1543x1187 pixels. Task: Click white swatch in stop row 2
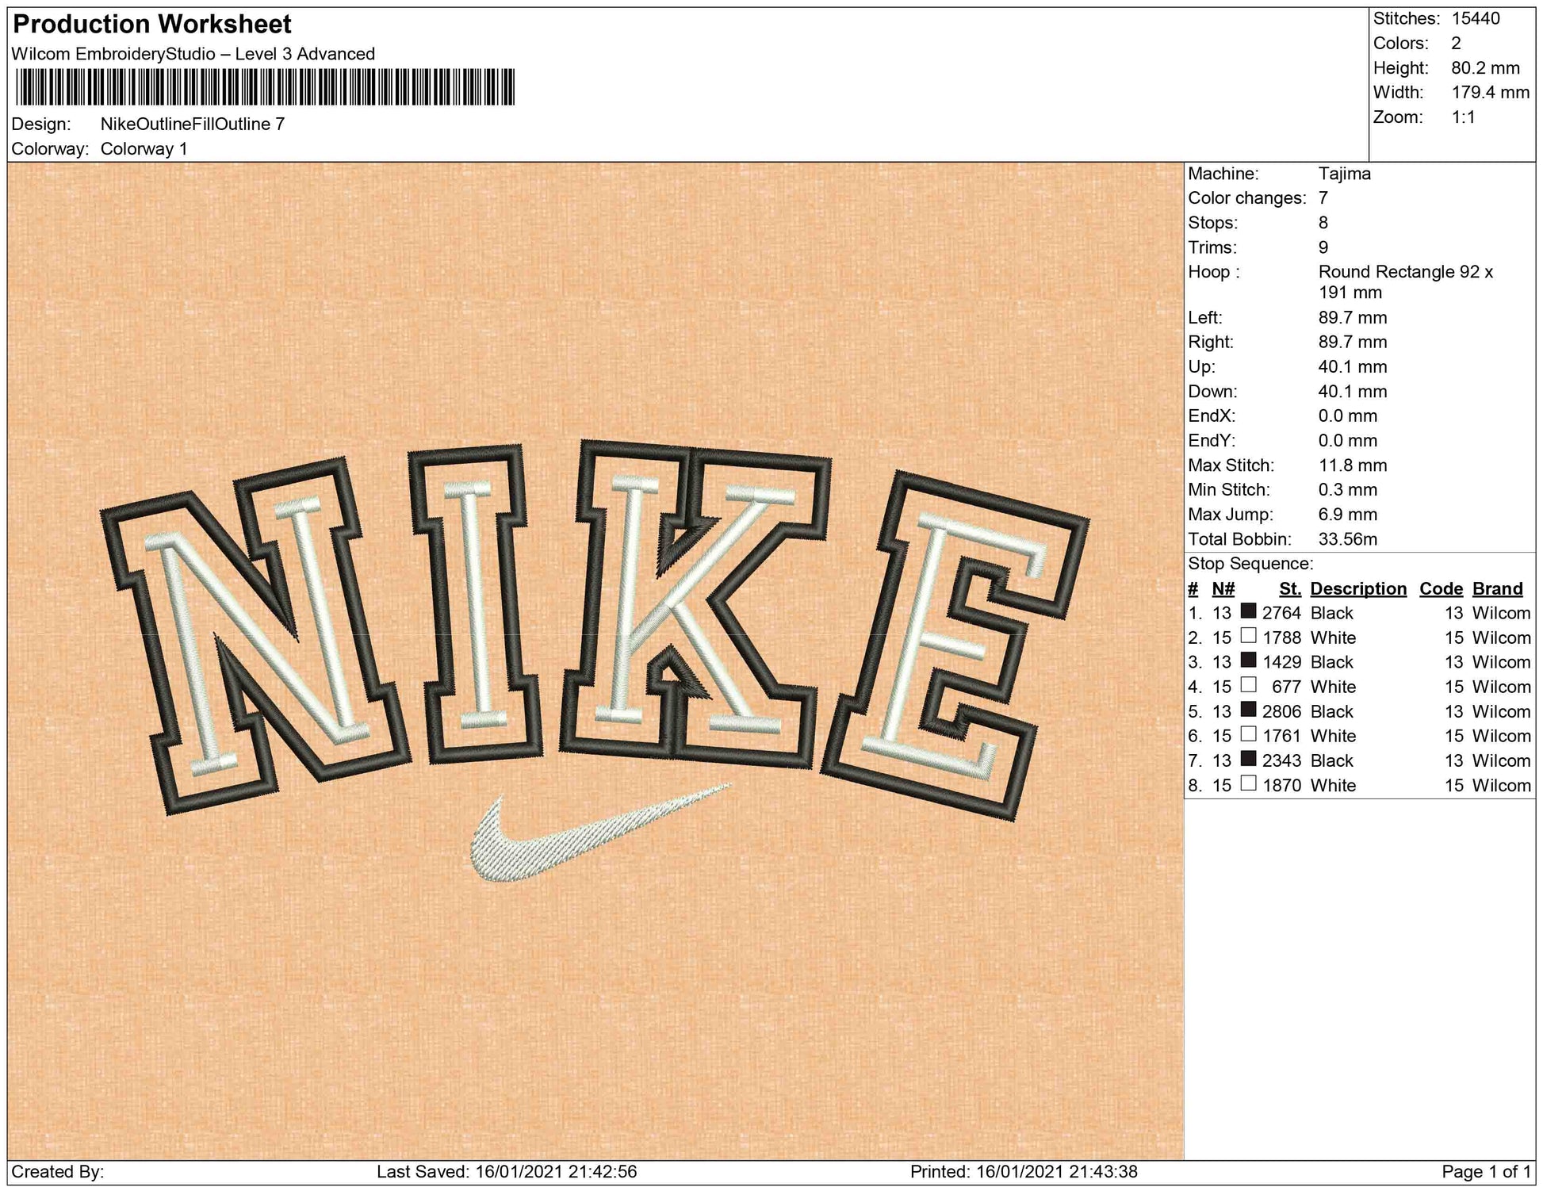click(x=1248, y=636)
